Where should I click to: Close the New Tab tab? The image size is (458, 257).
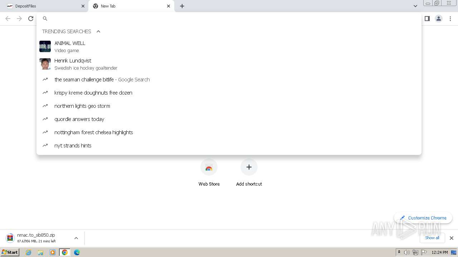pos(169,6)
